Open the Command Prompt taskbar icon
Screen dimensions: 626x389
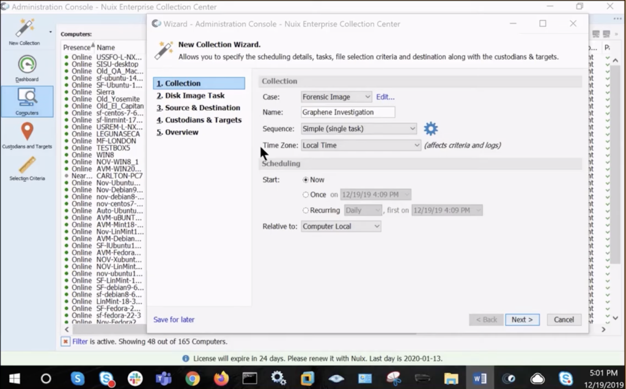(250, 378)
